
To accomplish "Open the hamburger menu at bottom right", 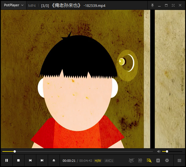I will click(179, 160).
